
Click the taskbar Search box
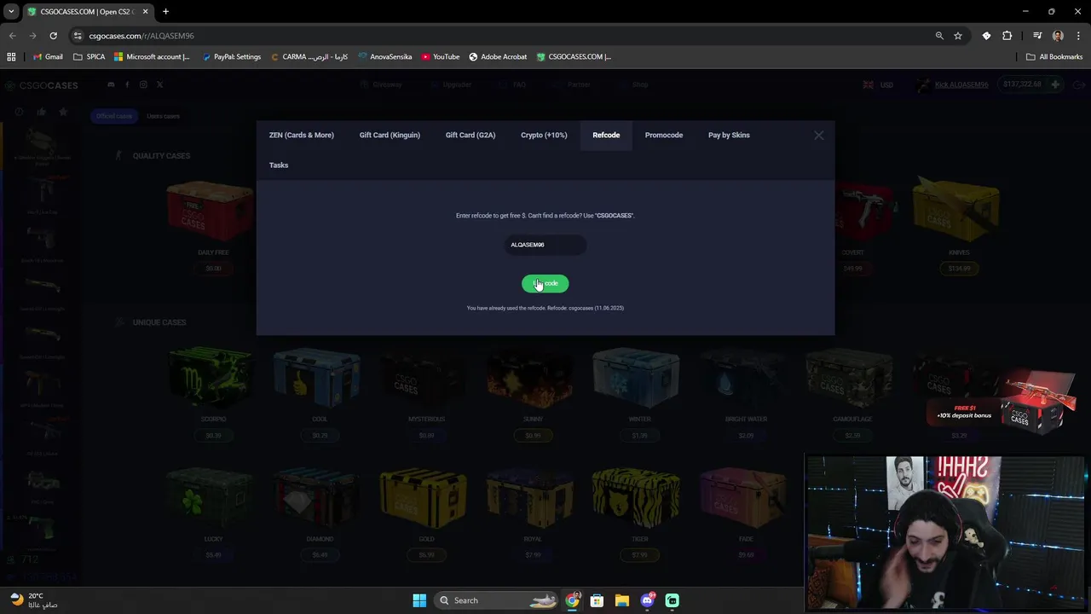[497, 600]
